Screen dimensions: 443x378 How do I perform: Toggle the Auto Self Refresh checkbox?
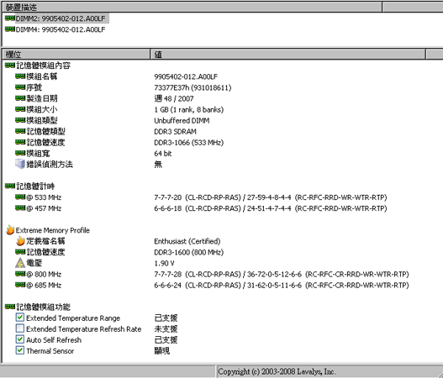tap(20, 339)
